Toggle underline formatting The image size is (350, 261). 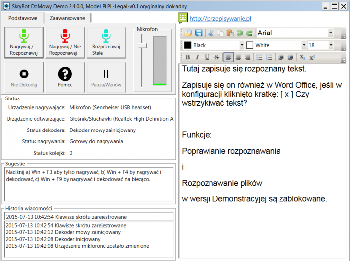[207, 57]
